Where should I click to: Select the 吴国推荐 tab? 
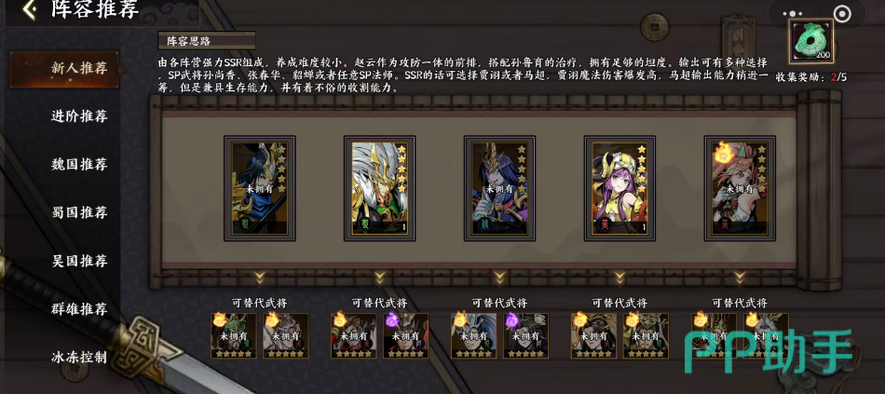click(79, 262)
